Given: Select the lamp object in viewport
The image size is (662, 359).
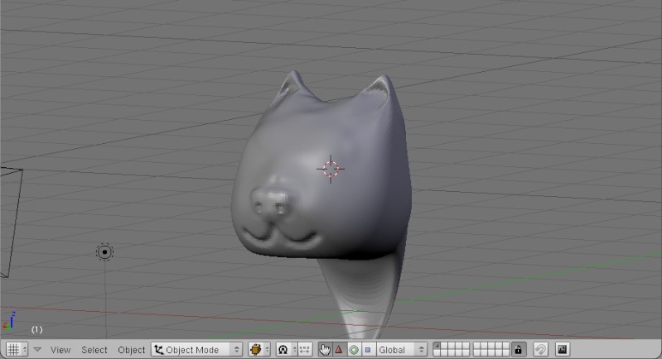Looking at the screenshot, I should click(104, 252).
